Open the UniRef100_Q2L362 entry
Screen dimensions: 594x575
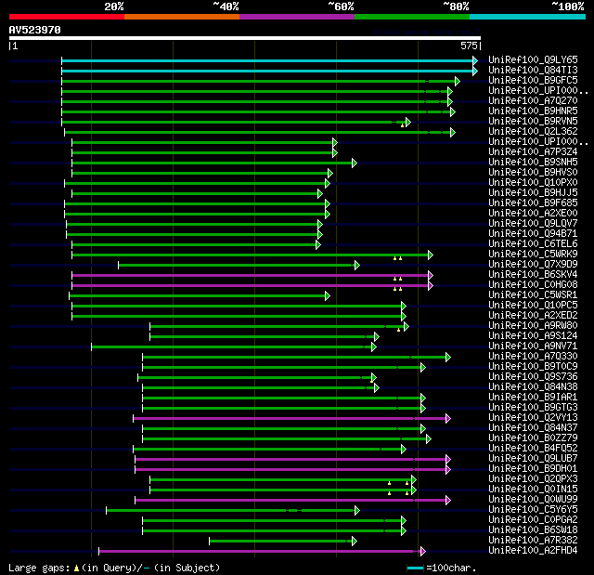pyautogui.click(x=533, y=132)
